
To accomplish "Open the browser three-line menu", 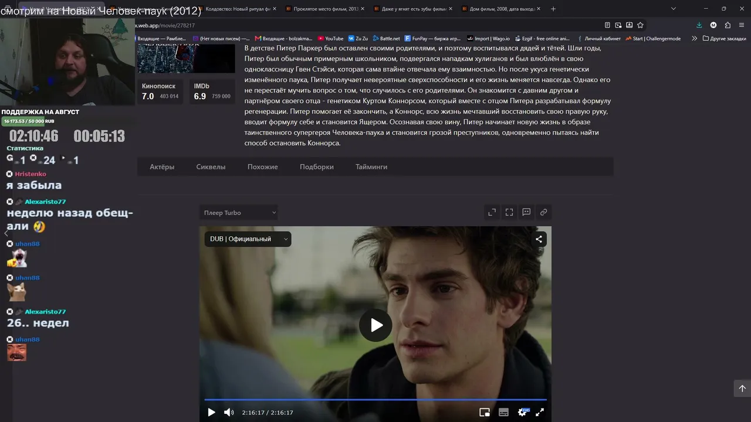I will coord(742,25).
